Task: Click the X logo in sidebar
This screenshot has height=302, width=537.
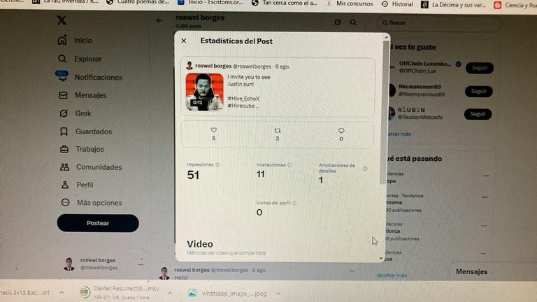Action: tap(62, 20)
